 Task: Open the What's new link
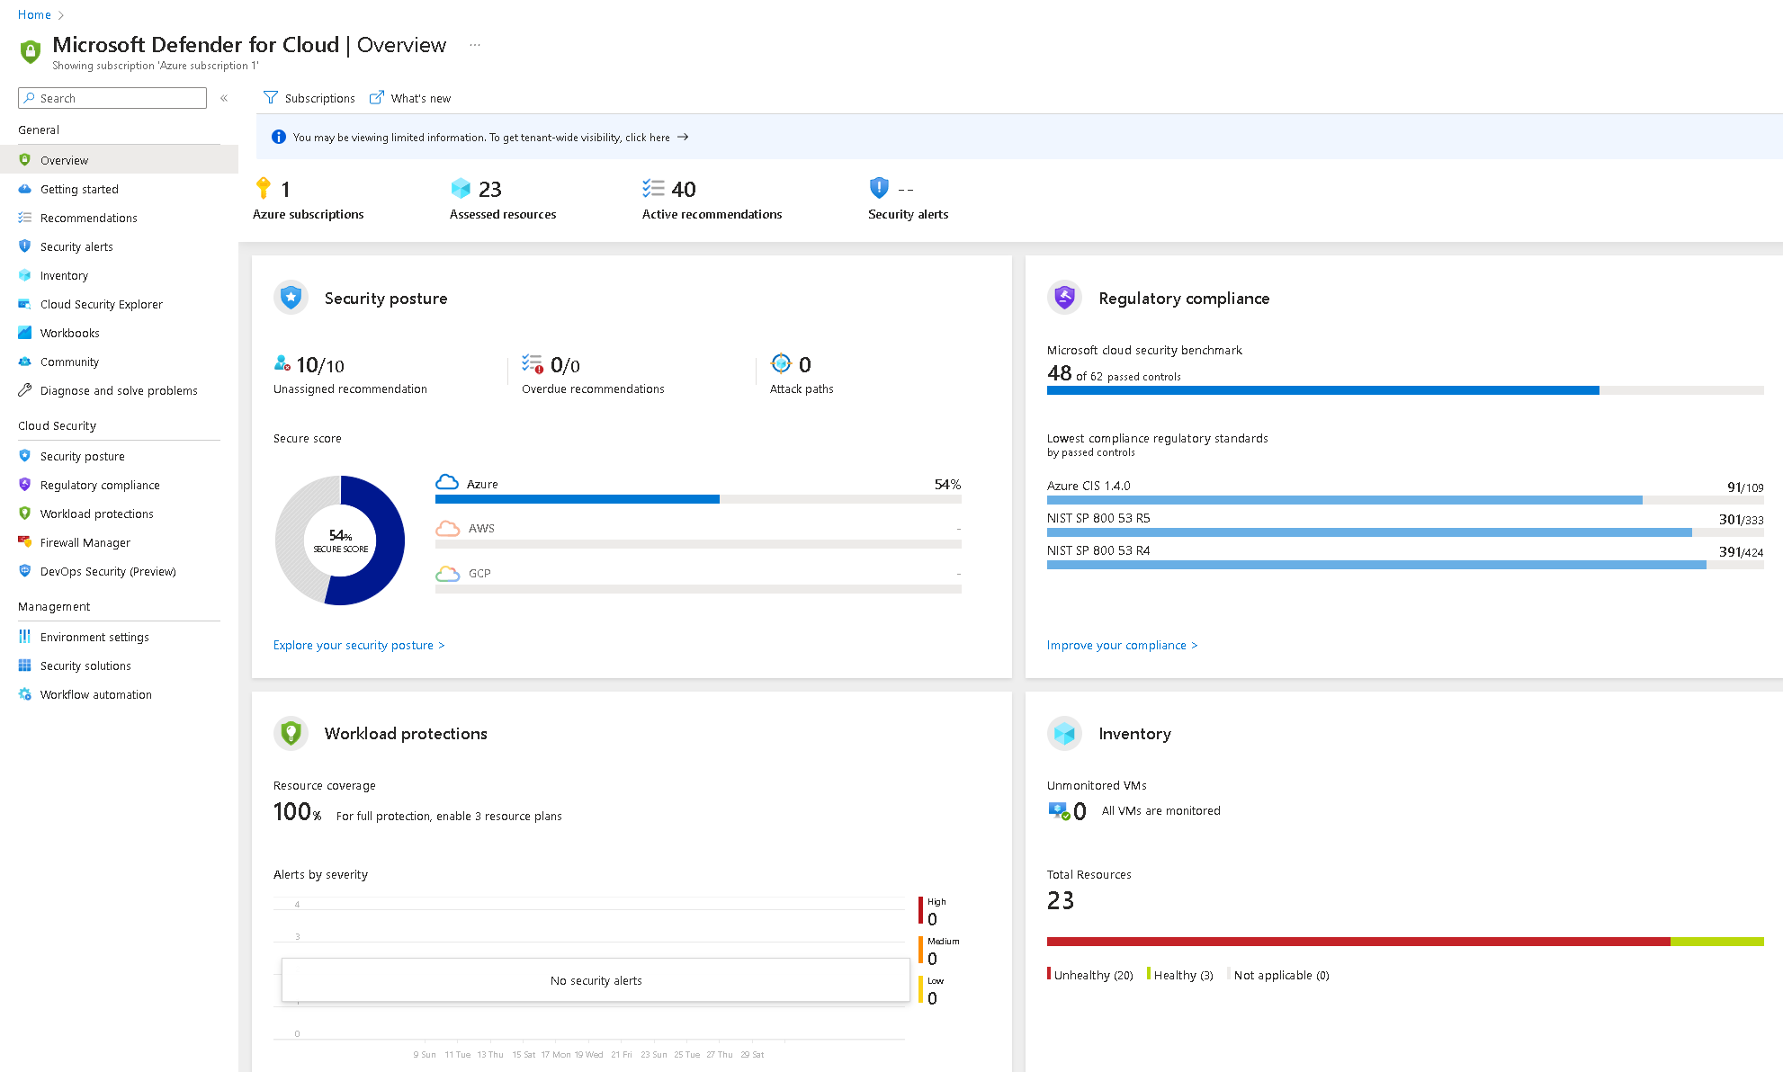(x=410, y=98)
